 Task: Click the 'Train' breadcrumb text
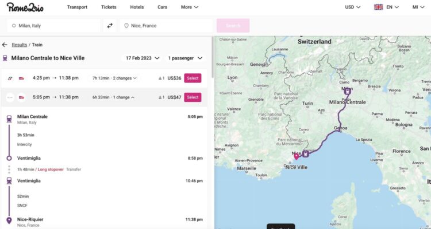pos(37,45)
